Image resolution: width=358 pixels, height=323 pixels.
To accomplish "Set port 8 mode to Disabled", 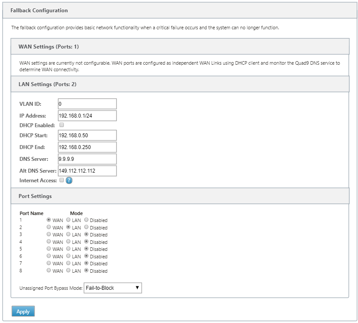I will [86, 270].
